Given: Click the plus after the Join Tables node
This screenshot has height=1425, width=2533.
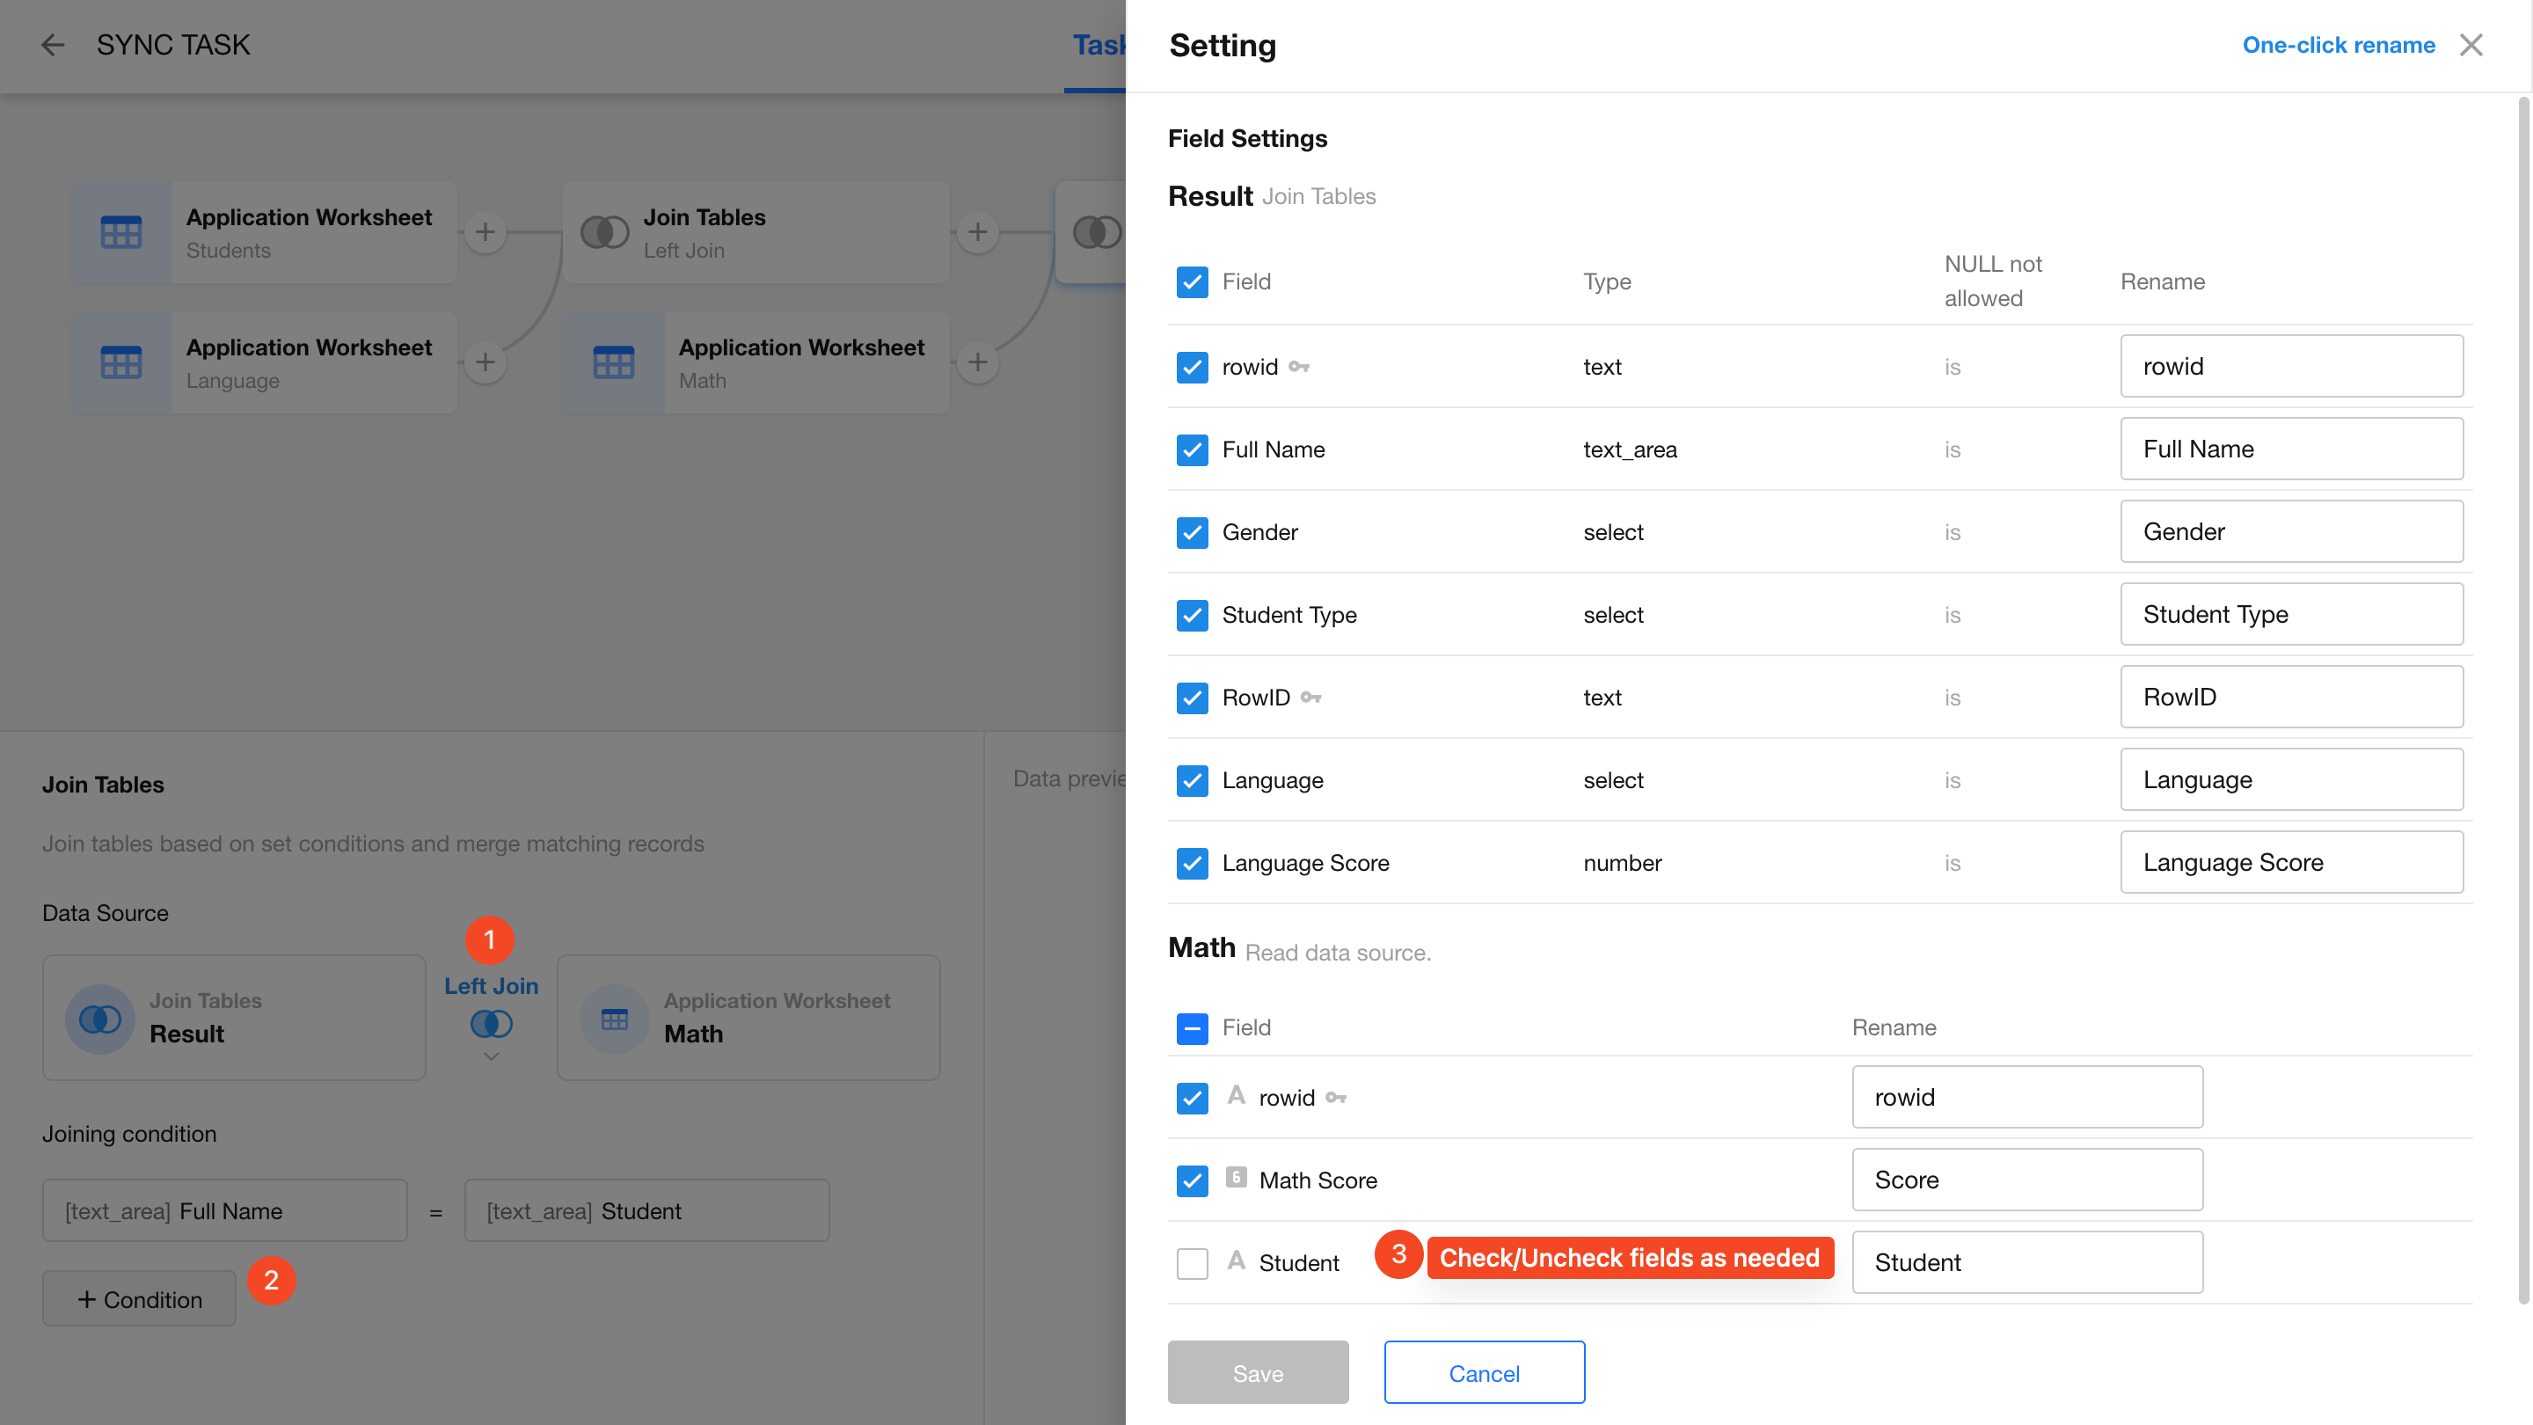Looking at the screenshot, I should coord(977,232).
